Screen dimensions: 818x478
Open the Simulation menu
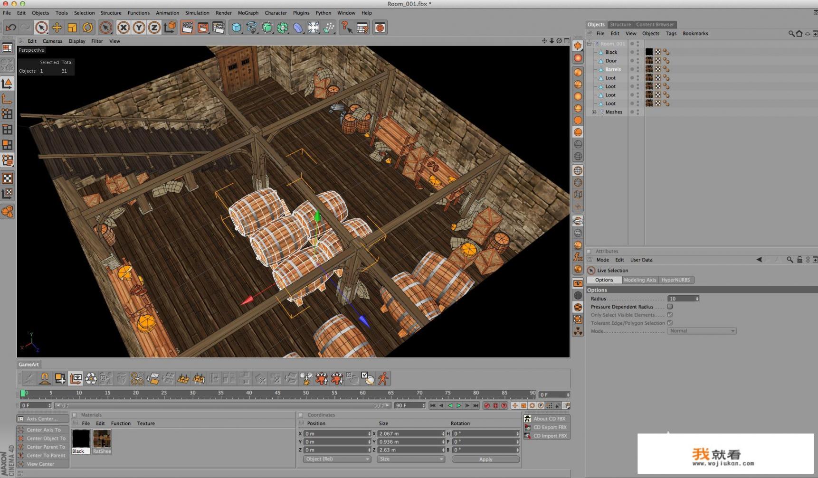point(197,13)
